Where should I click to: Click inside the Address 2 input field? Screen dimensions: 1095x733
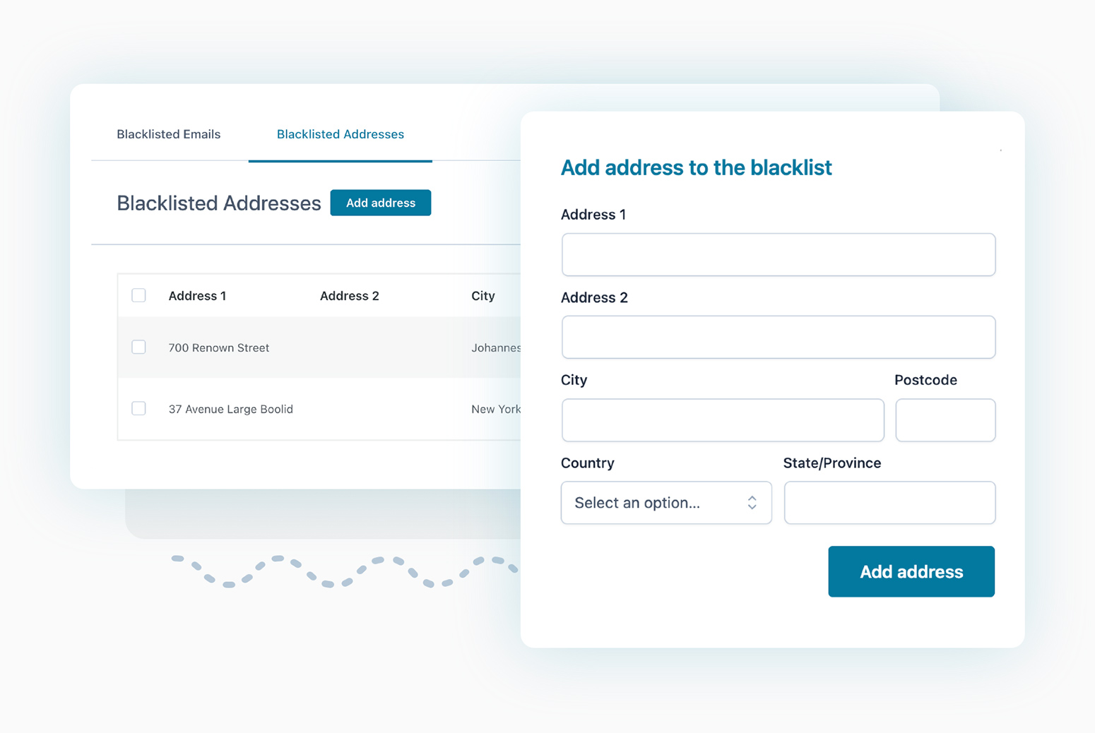[x=778, y=337]
